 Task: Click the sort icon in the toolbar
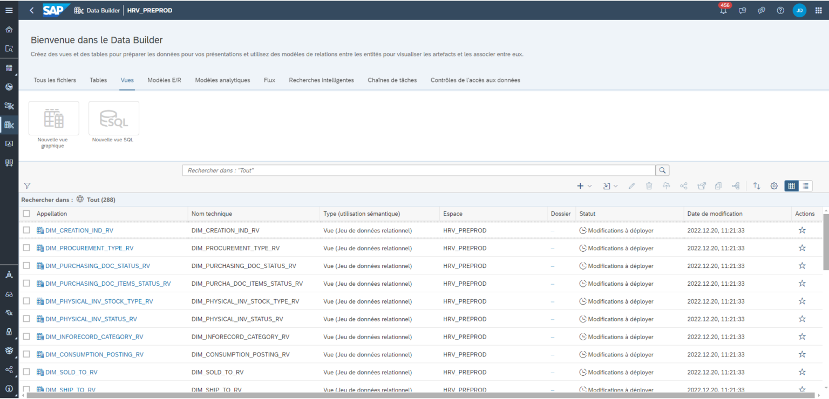coord(757,185)
